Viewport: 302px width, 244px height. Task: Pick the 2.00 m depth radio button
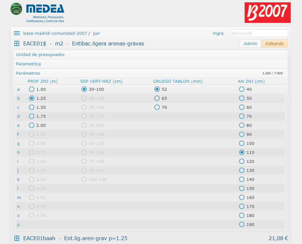32,125
